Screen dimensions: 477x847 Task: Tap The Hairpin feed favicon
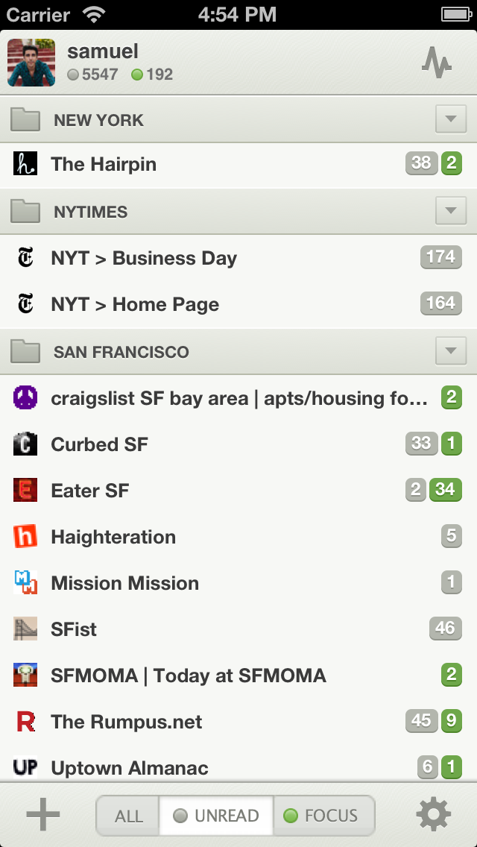[25, 164]
